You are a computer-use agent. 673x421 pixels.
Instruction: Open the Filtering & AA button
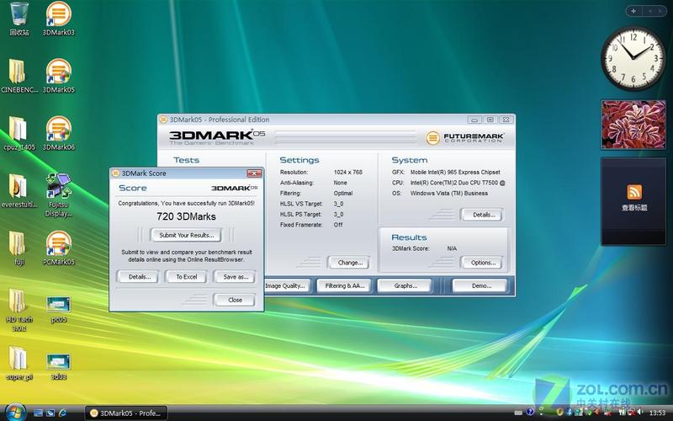point(344,285)
